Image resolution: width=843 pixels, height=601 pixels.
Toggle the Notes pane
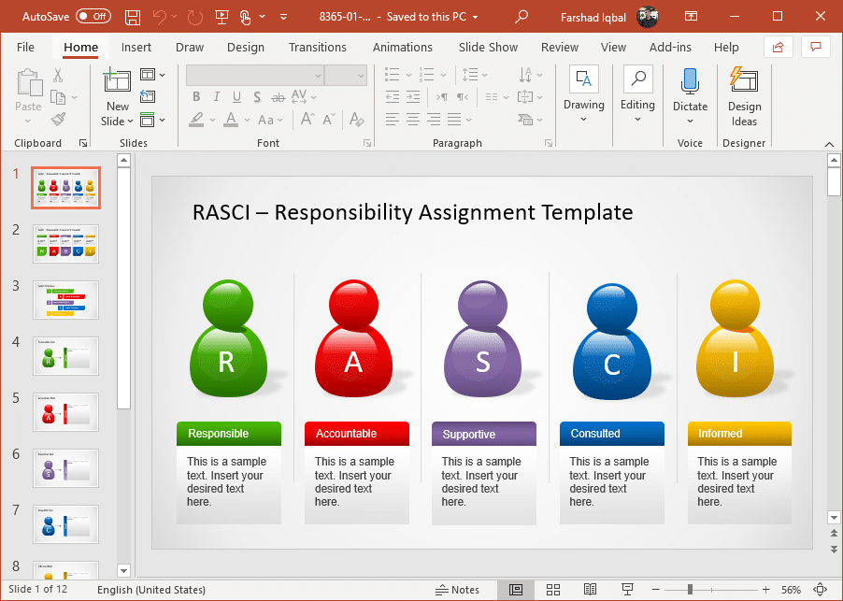(457, 589)
